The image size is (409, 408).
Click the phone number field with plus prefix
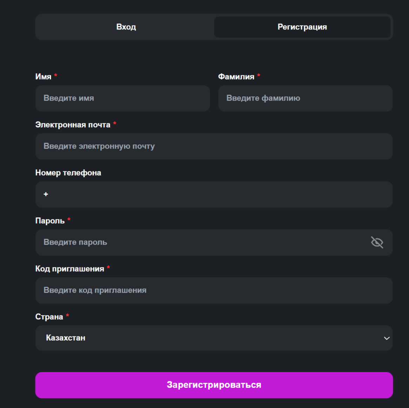(214, 195)
